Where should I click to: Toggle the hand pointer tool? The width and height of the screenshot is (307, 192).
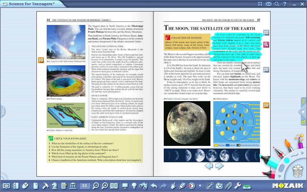point(173,186)
